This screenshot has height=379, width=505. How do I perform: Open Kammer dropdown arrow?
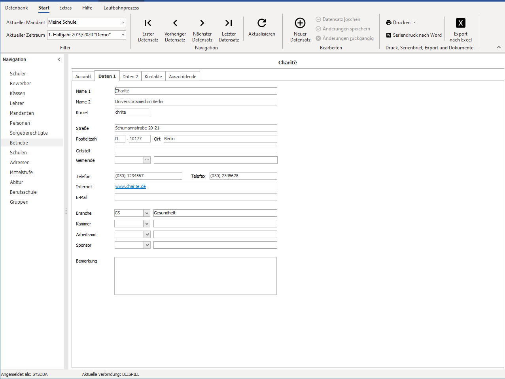click(147, 224)
